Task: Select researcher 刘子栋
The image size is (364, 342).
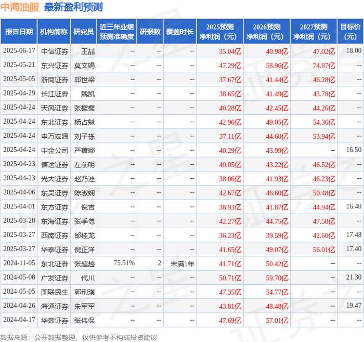Action: (84, 136)
